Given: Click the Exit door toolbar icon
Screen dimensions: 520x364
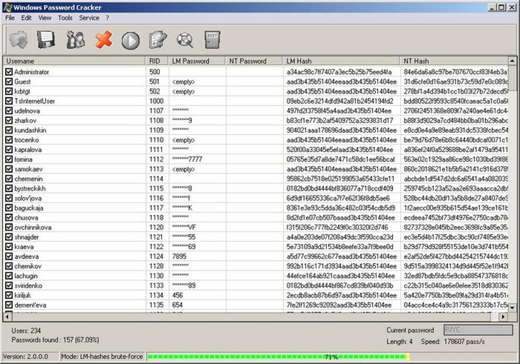Looking at the screenshot, I should click(x=212, y=40).
